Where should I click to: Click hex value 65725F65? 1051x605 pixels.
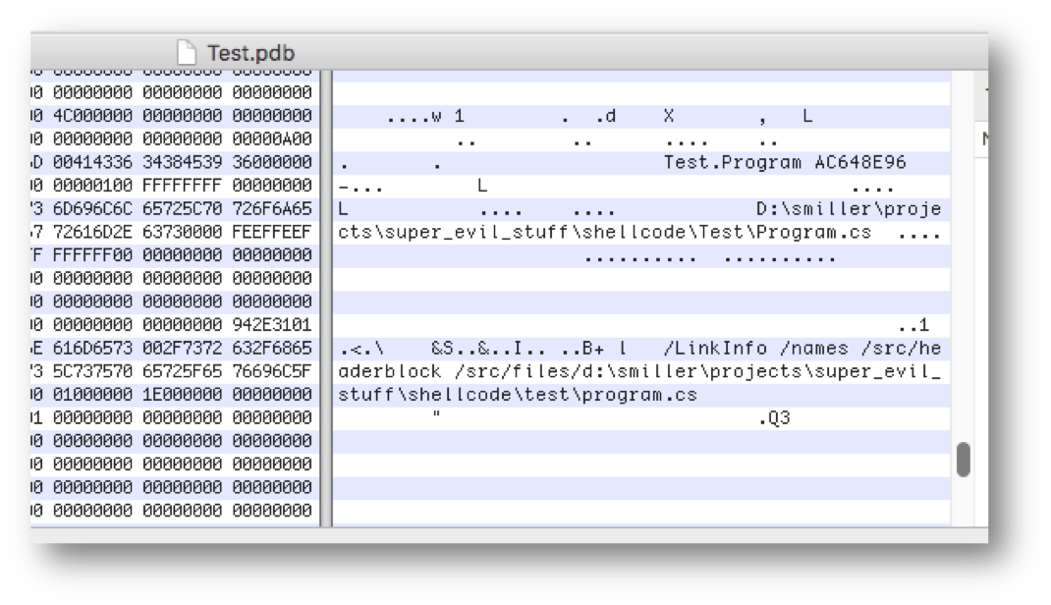point(183,371)
